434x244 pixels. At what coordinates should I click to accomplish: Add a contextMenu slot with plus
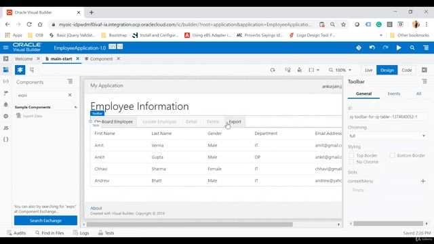click(x=423, y=181)
